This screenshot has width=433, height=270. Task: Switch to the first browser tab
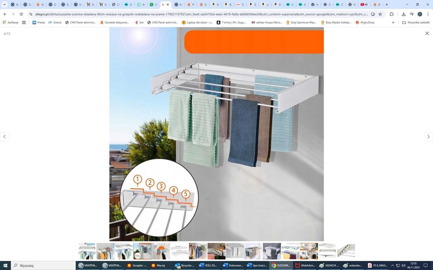click(14, 4)
